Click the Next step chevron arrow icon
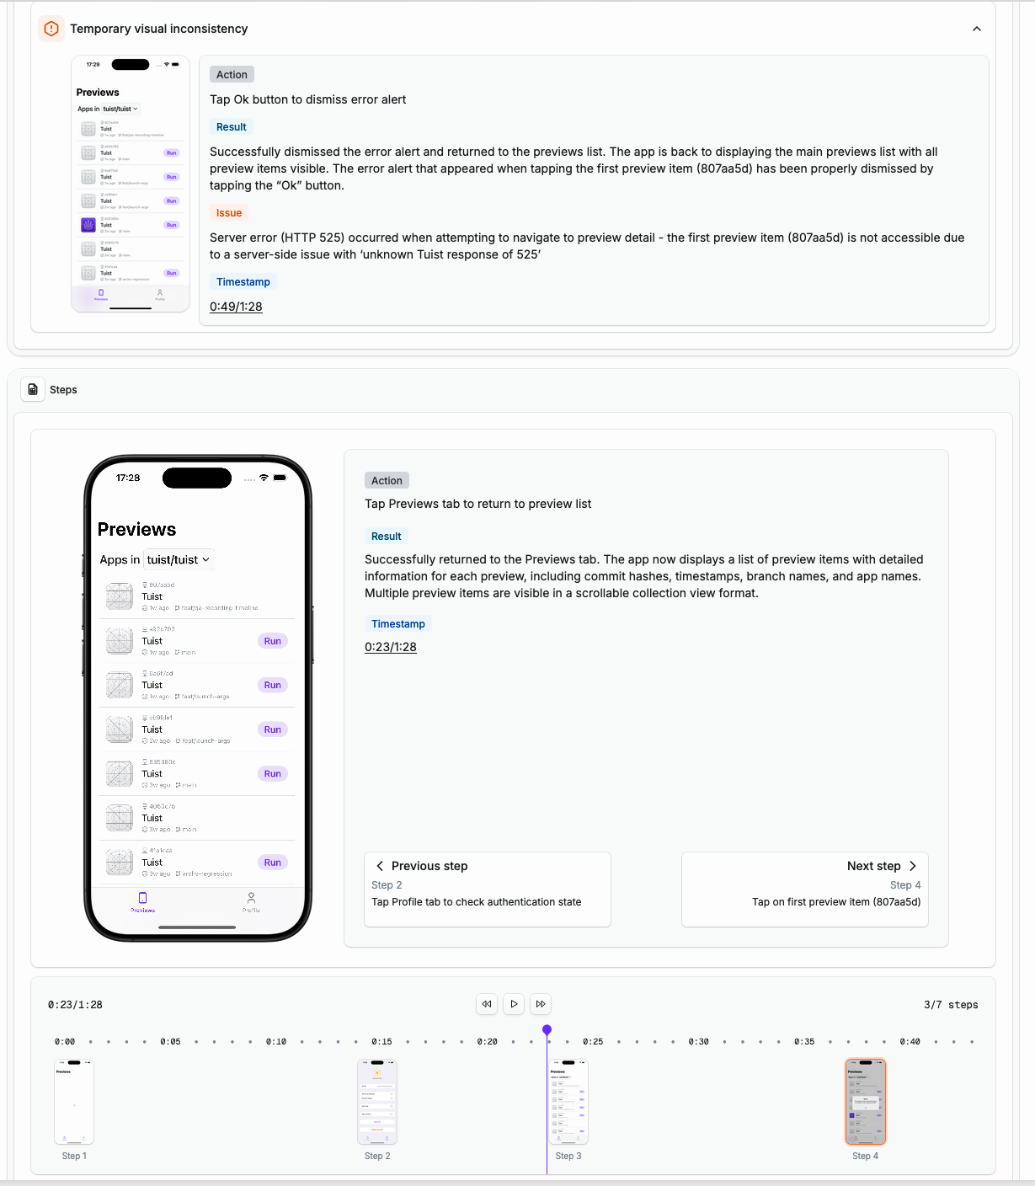 [913, 866]
